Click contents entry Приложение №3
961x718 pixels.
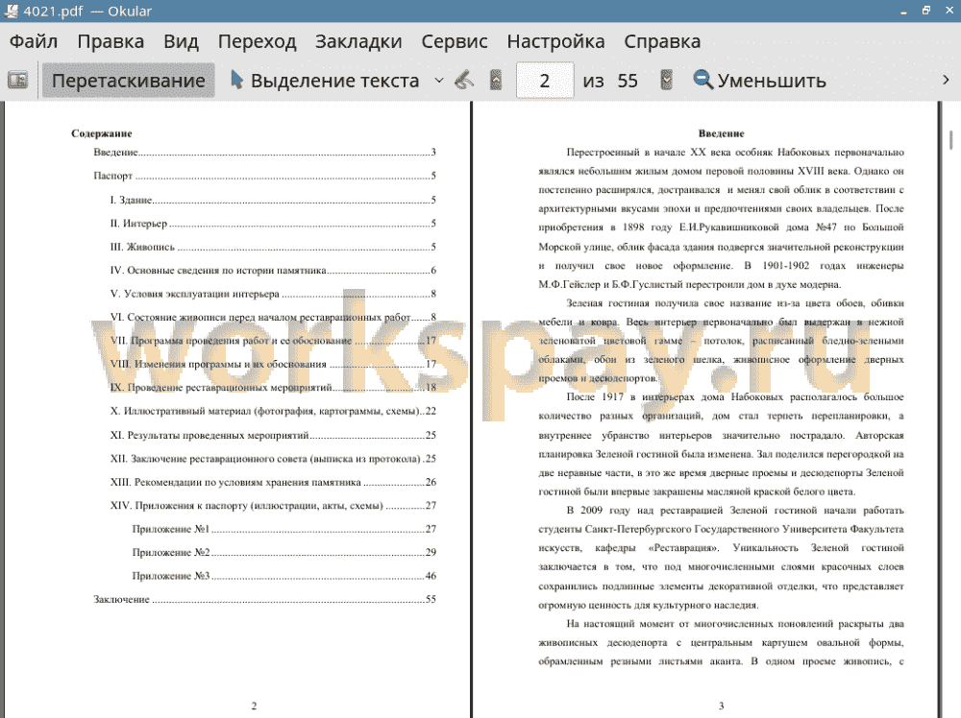click(x=283, y=576)
